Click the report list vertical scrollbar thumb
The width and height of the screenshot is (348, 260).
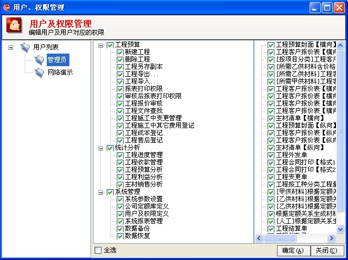(x=340, y=131)
